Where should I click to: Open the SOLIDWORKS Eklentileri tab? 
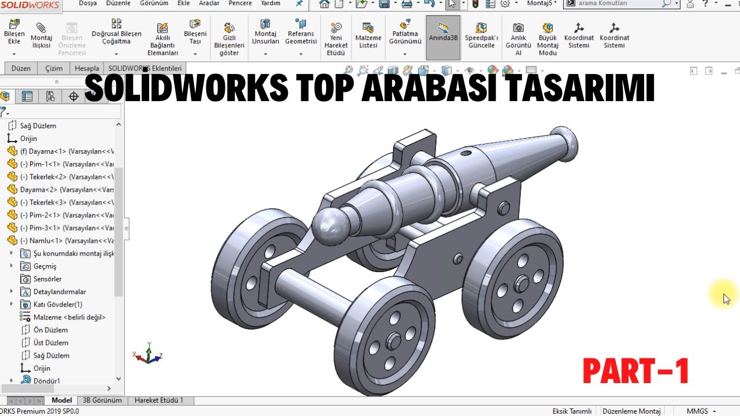145,68
